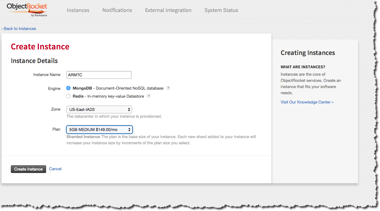The width and height of the screenshot is (380, 211).
Task: Switch to External Integration tab
Action: pos(168,10)
